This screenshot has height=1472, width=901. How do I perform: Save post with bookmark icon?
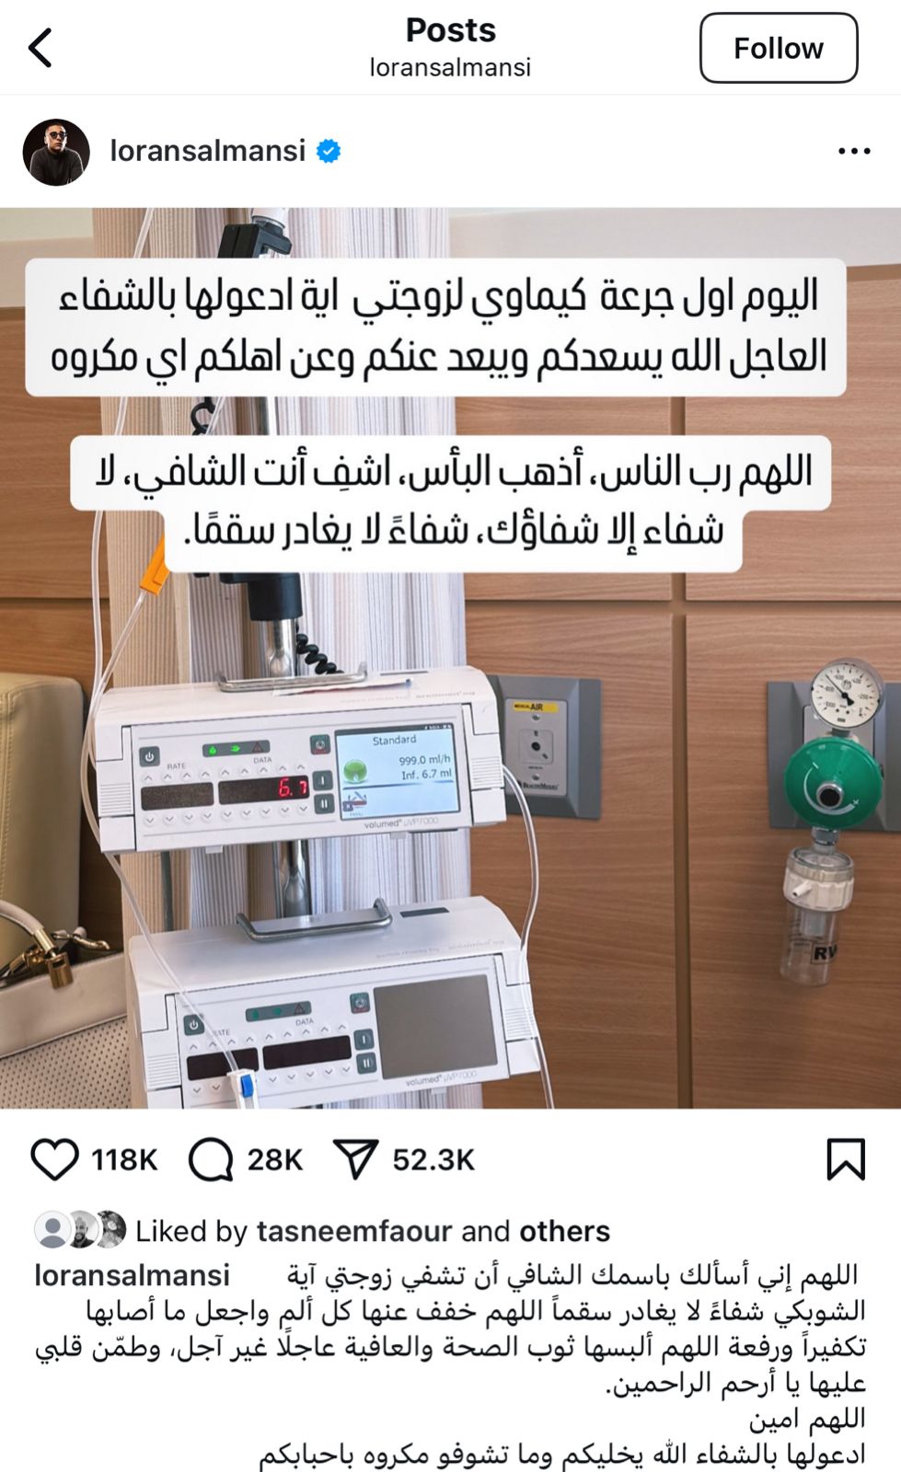846,1159
